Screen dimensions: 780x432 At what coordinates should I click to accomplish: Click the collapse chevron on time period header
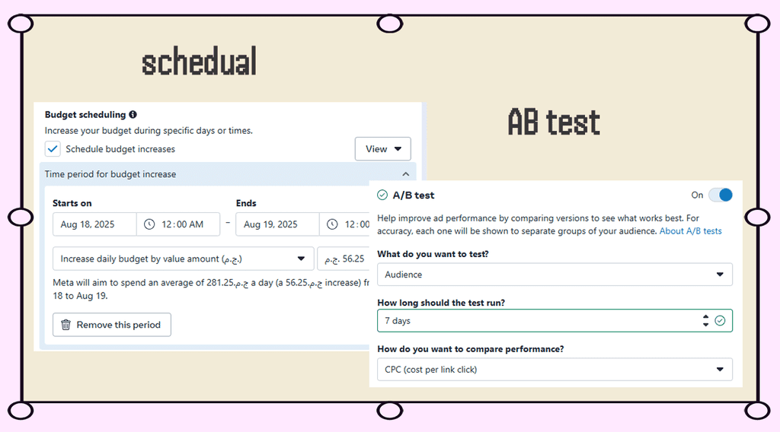click(x=405, y=174)
